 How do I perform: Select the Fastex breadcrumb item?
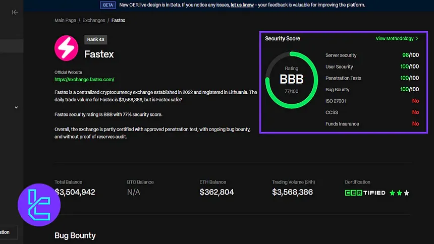click(x=118, y=20)
